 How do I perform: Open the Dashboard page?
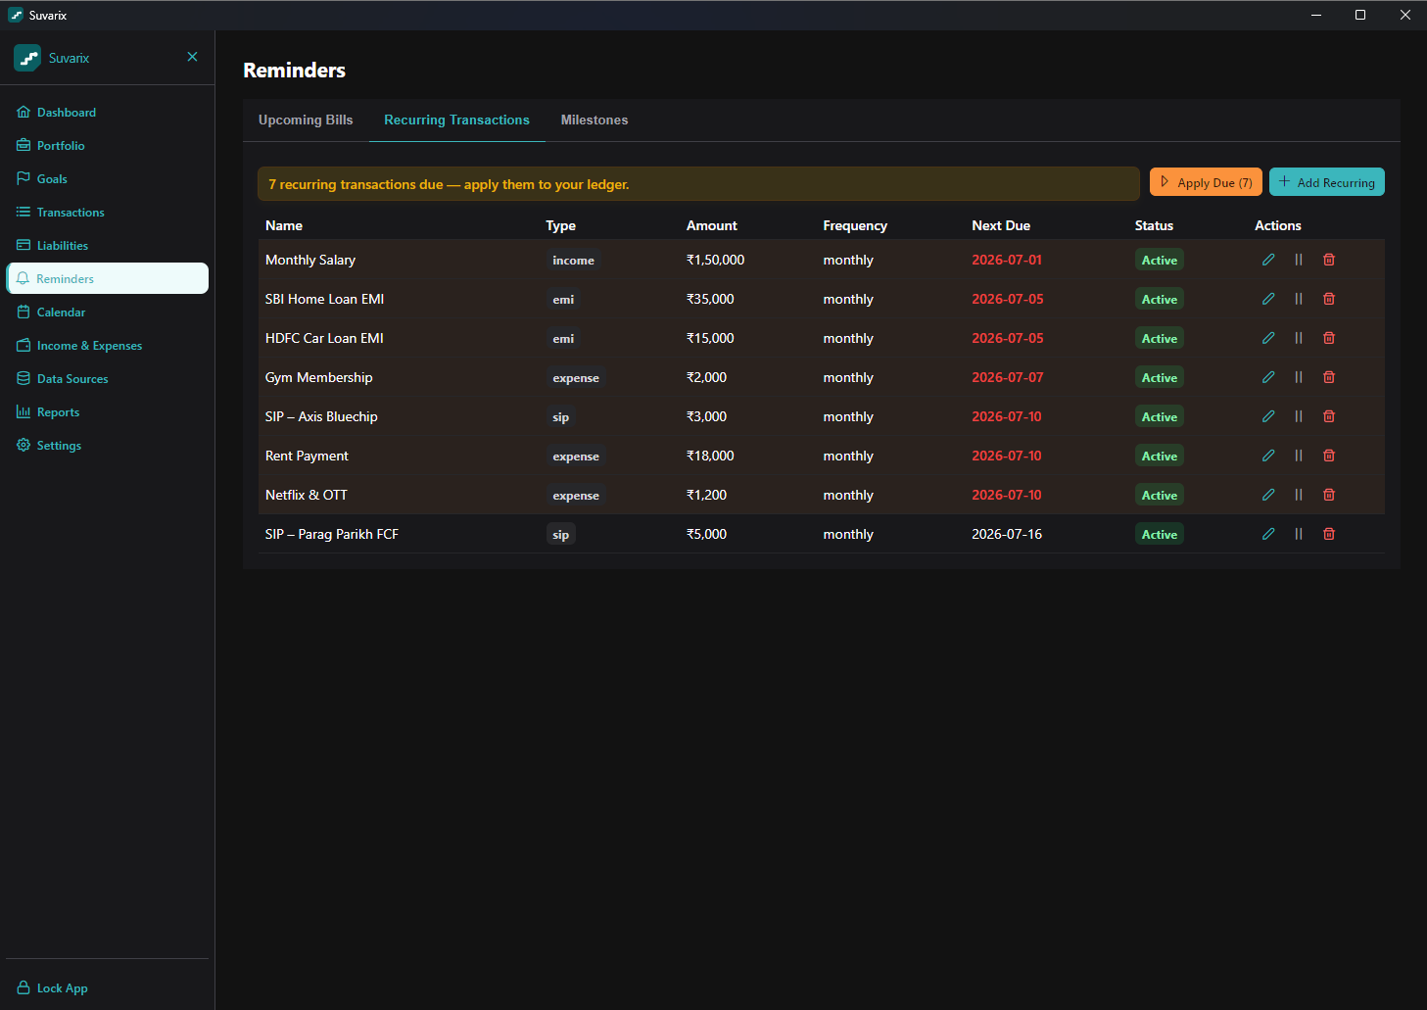point(107,113)
